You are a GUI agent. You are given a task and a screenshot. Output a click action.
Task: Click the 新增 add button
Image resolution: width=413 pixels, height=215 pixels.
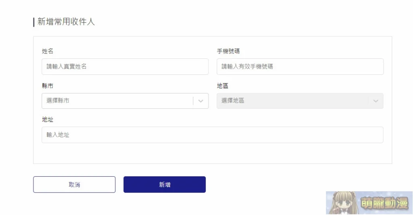[x=165, y=184]
